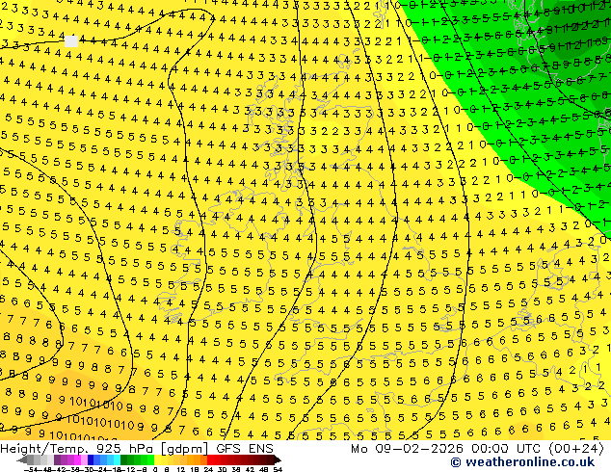This screenshot has width=611, height=472.
Task: Open the weatheronline.co.uk link
Action: [x=522, y=462]
